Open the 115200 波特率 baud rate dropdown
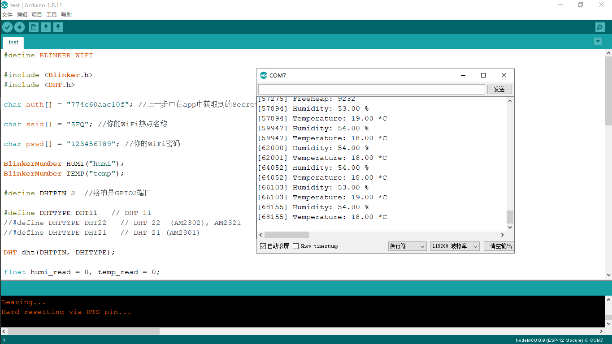 455,246
